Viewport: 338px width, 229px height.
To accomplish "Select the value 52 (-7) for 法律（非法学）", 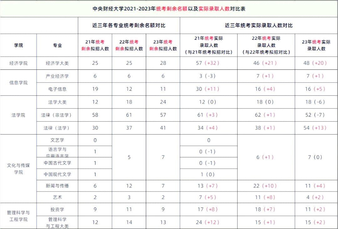I will click(315, 115).
